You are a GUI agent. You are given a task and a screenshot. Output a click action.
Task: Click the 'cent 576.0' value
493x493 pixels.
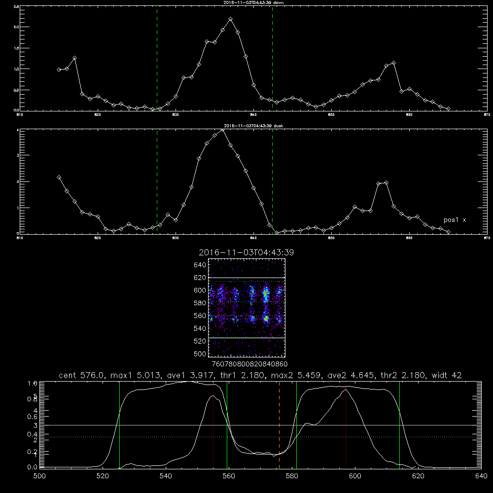pyautogui.click(x=80, y=375)
